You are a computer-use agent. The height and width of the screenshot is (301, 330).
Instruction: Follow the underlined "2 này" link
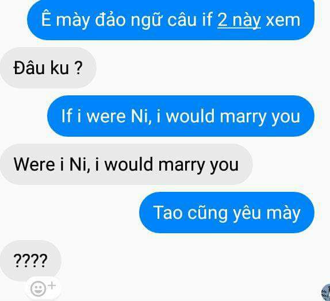[x=239, y=20]
